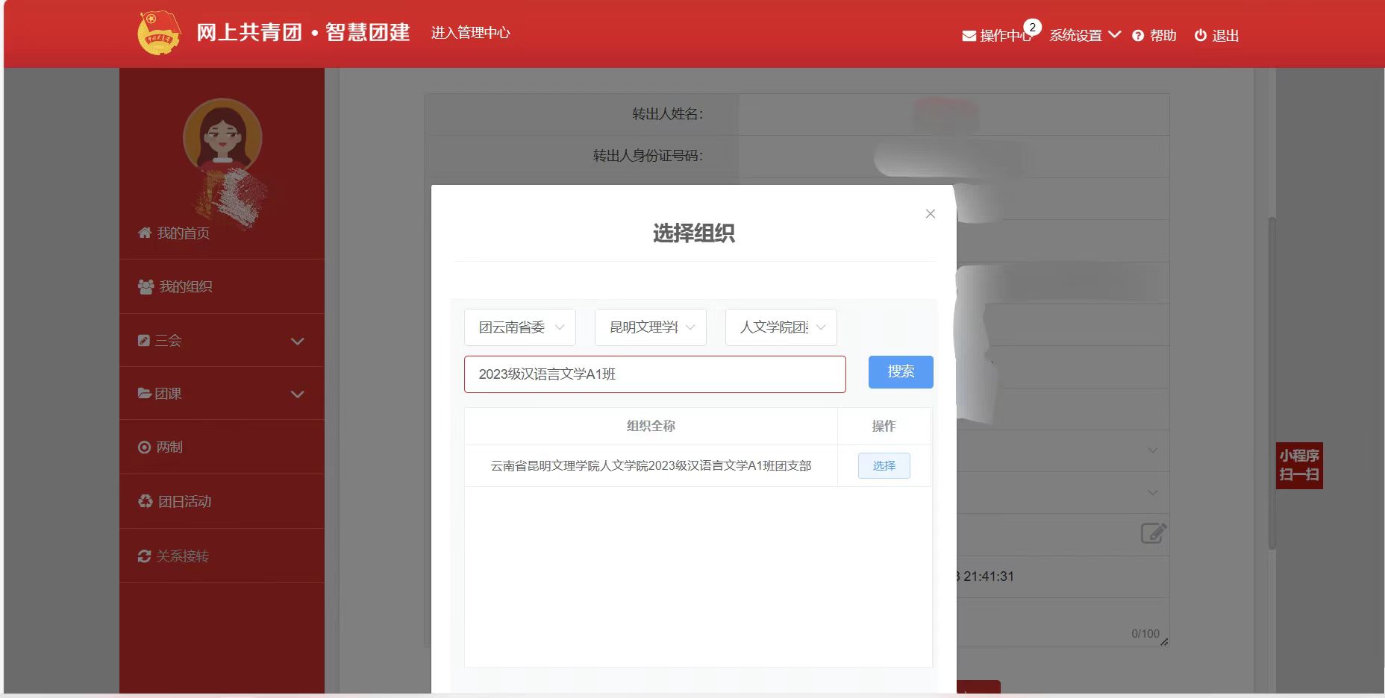Click the blue 搜索 button

pyautogui.click(x=901, y=372)
